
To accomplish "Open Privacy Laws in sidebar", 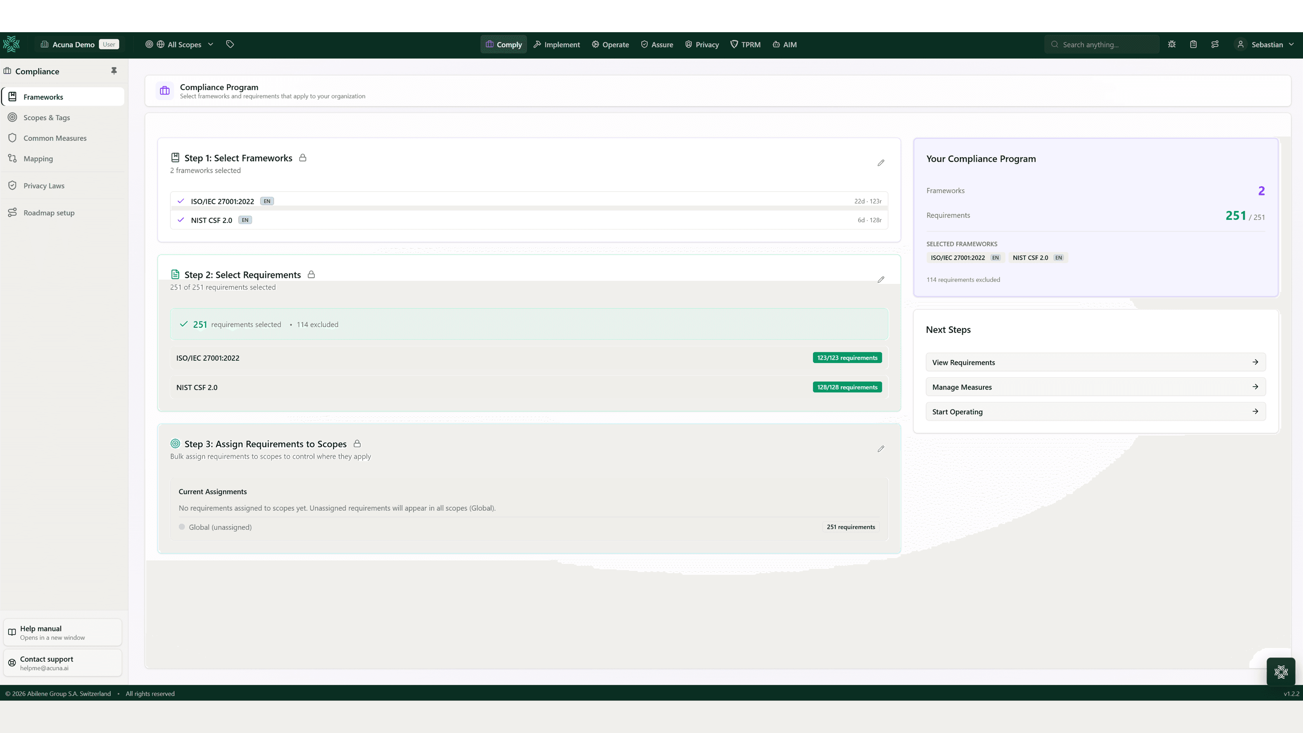I will pos(63,186).
